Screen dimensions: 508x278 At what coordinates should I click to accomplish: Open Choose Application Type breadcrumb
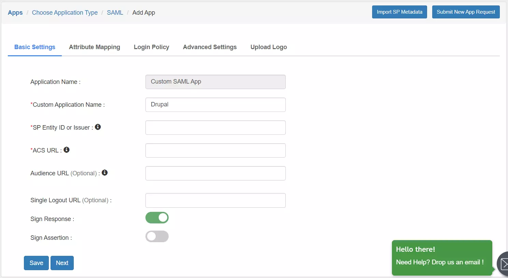click(65, 13)
